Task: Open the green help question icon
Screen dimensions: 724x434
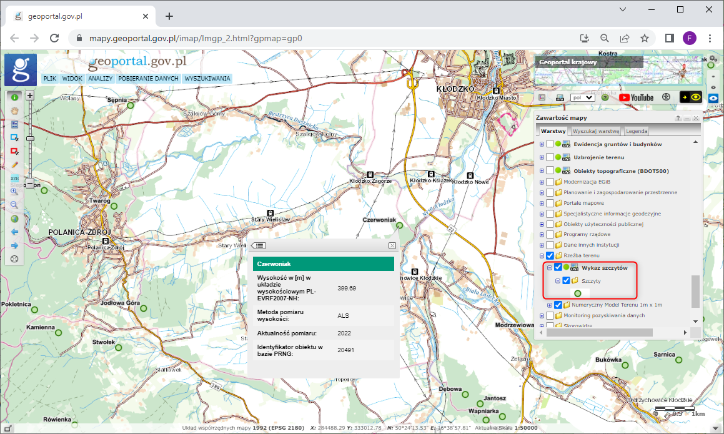Action: 605,97
